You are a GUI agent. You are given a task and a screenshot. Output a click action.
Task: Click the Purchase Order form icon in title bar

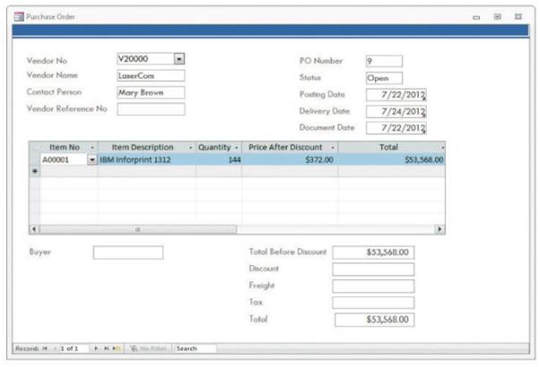(19, 16)
